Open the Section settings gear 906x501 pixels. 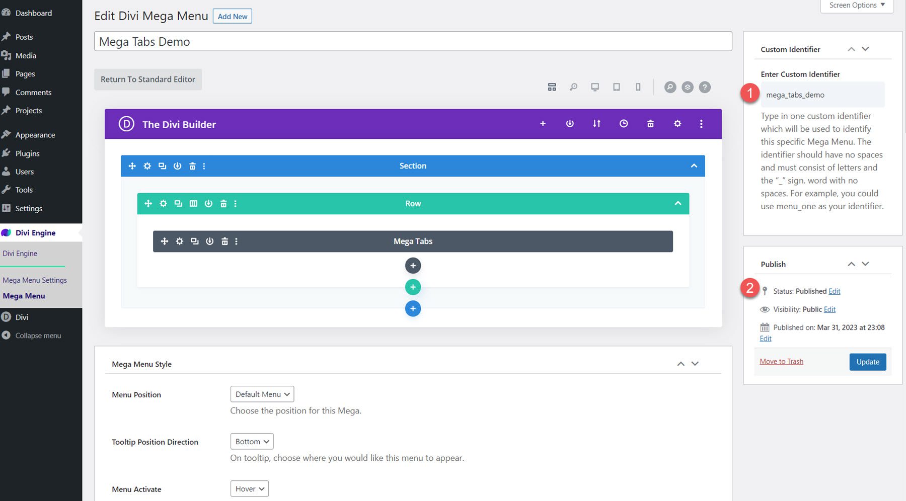pos(147,165)
